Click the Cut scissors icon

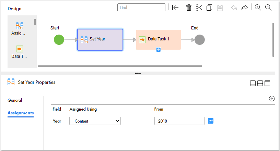click(199, 8)
